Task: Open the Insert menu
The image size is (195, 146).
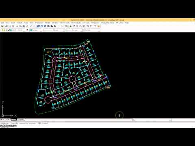Action: (13, 23)
